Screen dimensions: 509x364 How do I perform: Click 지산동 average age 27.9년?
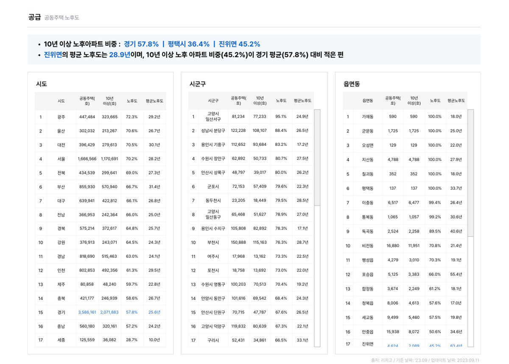tap(456, 160)
